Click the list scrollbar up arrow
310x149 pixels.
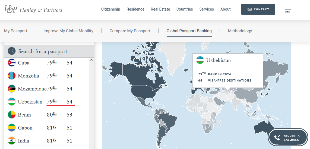[91, 60]
